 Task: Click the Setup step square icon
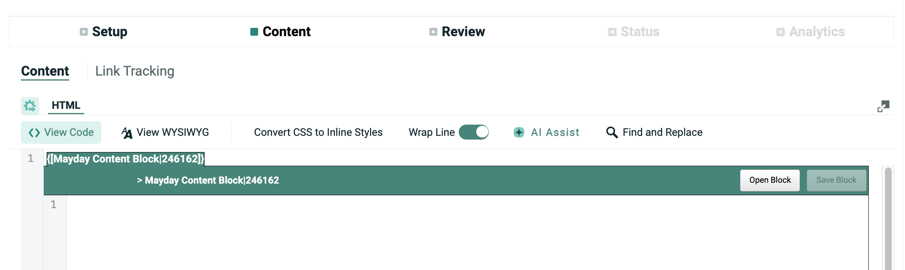point(84,32)
